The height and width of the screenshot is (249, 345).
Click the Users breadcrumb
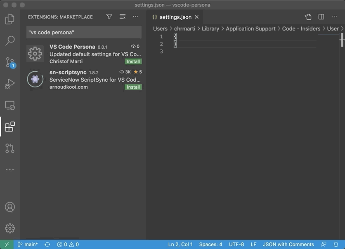click(x=160, y=29)
